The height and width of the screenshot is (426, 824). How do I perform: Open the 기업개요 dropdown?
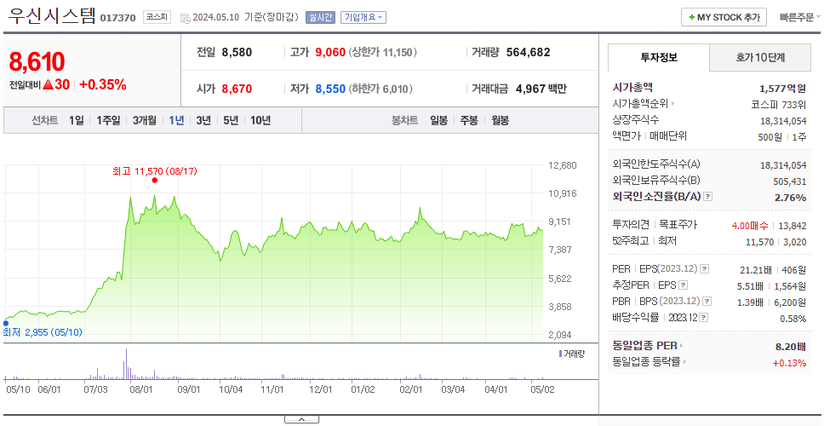363,17
